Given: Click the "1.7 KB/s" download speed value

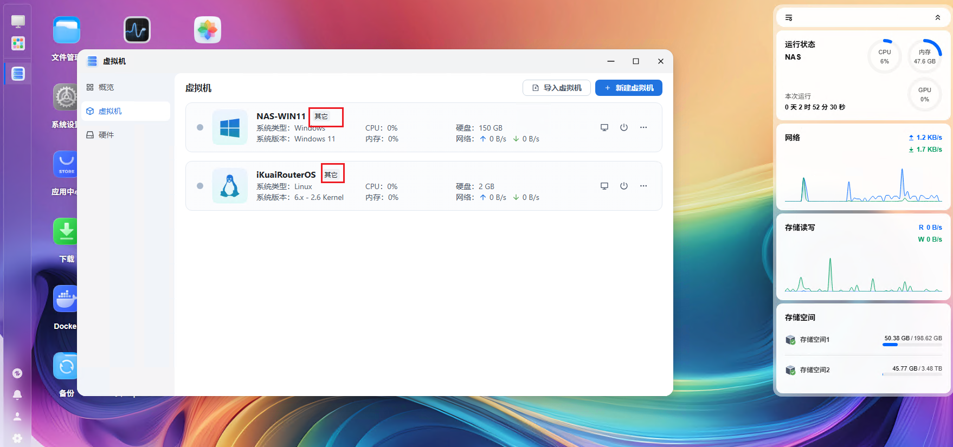Looking at the screenshot, I should (x=929, y=150).
